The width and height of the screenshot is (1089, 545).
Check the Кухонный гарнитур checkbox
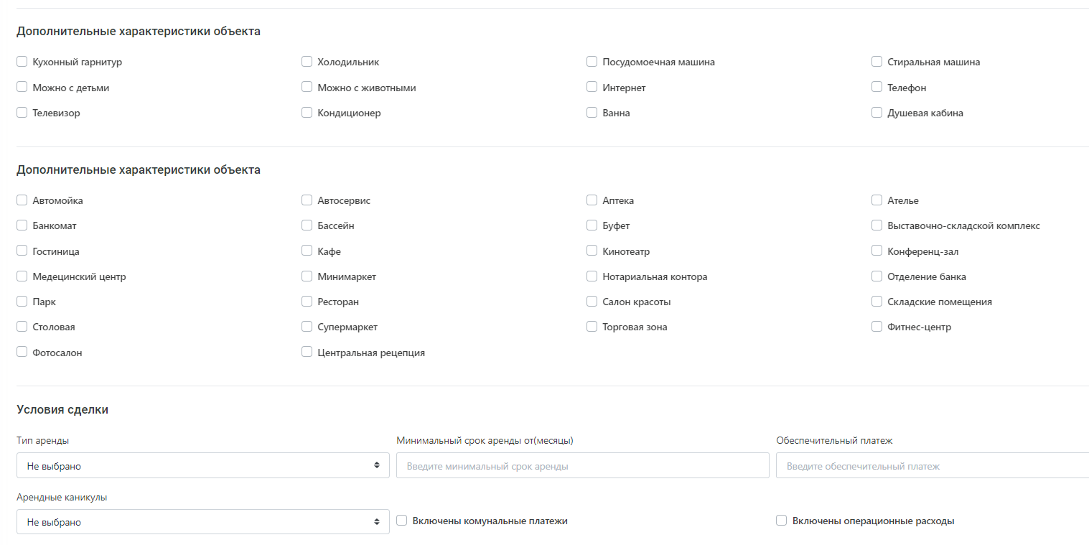click(x=22, y=62)
